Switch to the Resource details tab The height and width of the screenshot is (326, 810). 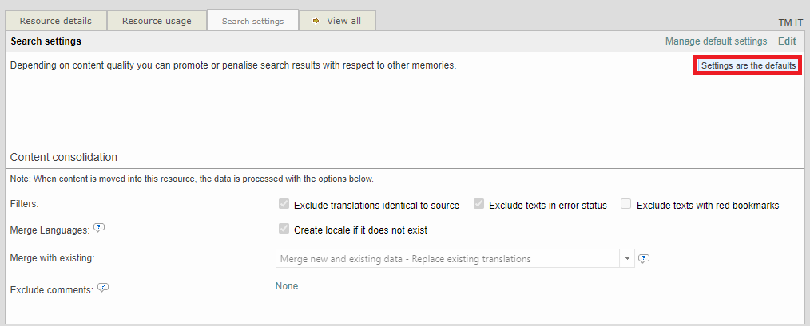click(55, 21)
